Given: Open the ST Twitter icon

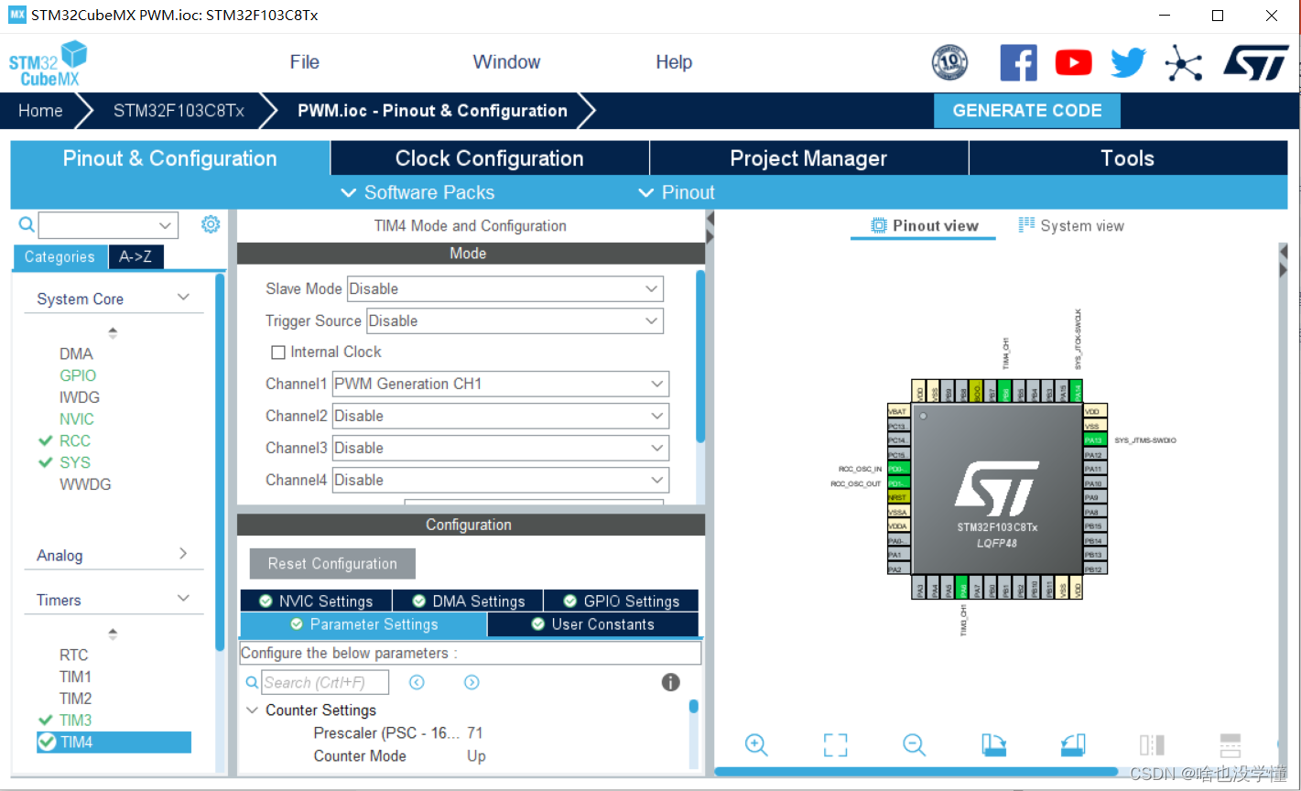Looking at the screenshot, I should (1128, 63).
